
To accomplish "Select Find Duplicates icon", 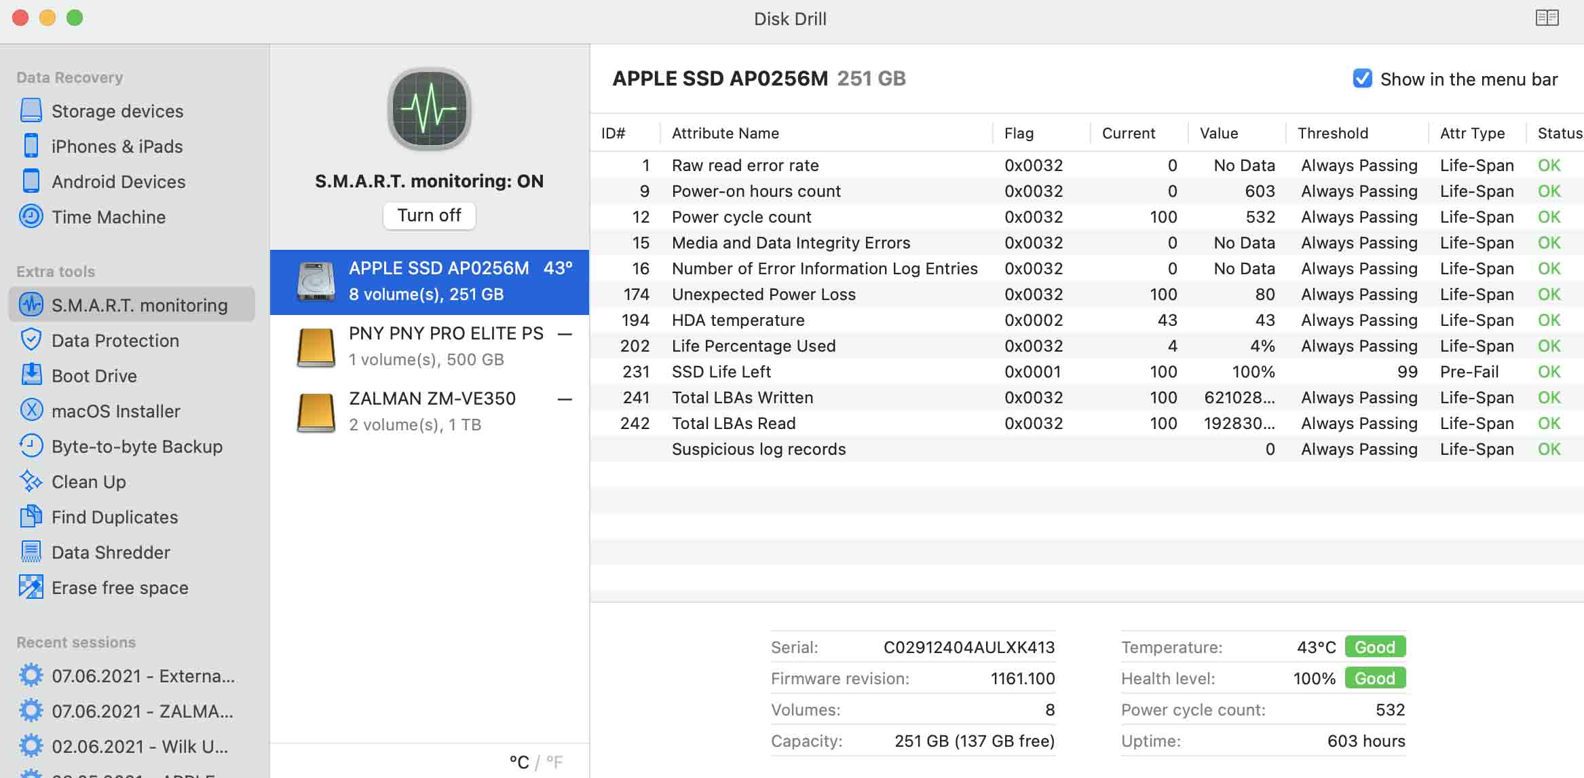I will [x=31, y=517].
